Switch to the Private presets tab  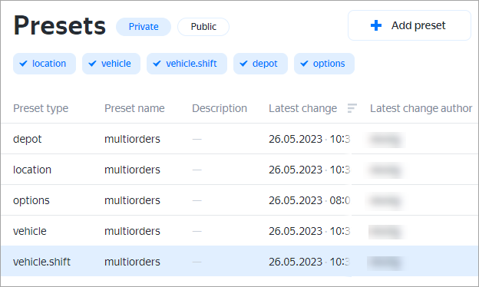point(144,27)
